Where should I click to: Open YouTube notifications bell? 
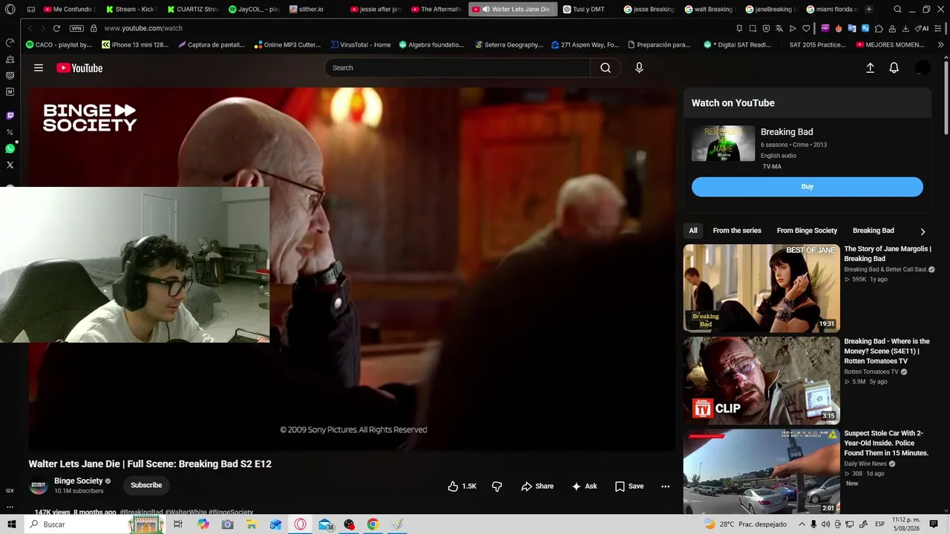tap(894, 68)
